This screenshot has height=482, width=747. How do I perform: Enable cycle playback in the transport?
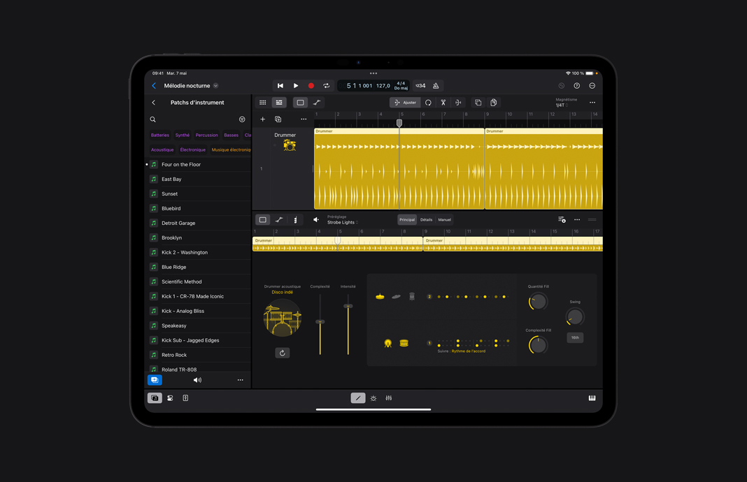(326, 85)
